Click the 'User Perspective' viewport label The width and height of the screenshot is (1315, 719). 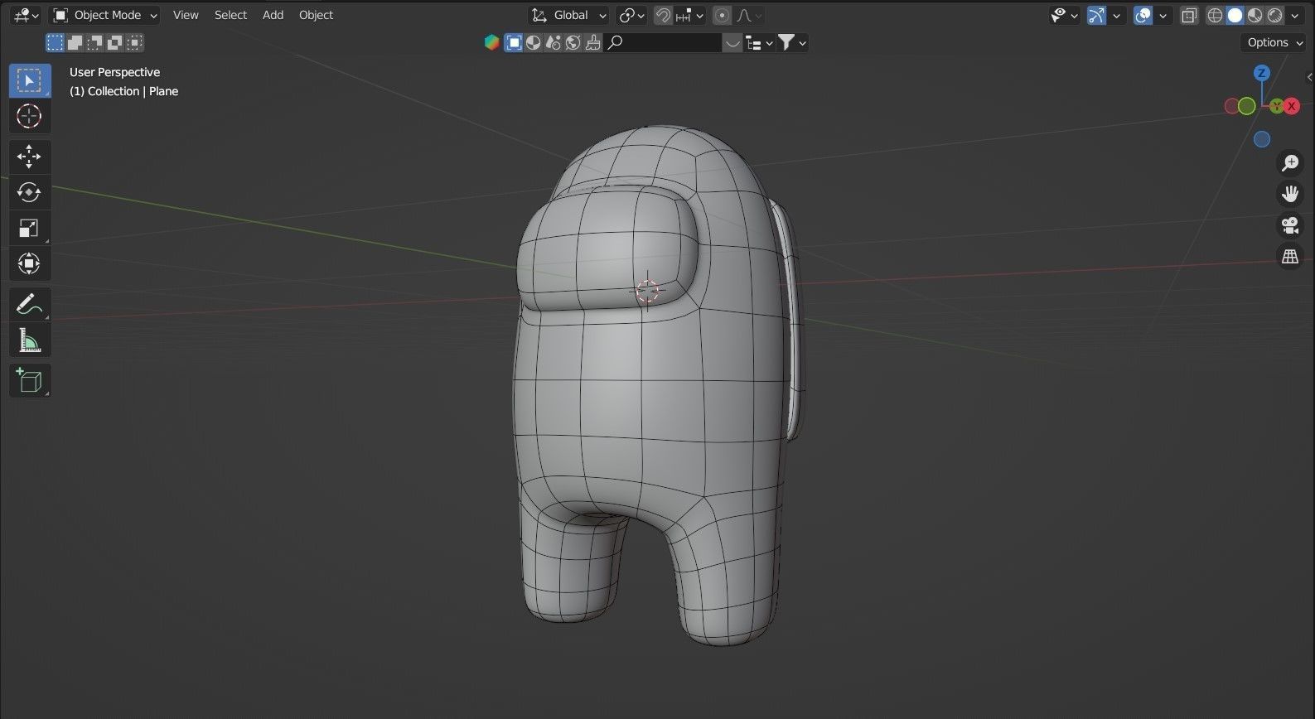114,72
